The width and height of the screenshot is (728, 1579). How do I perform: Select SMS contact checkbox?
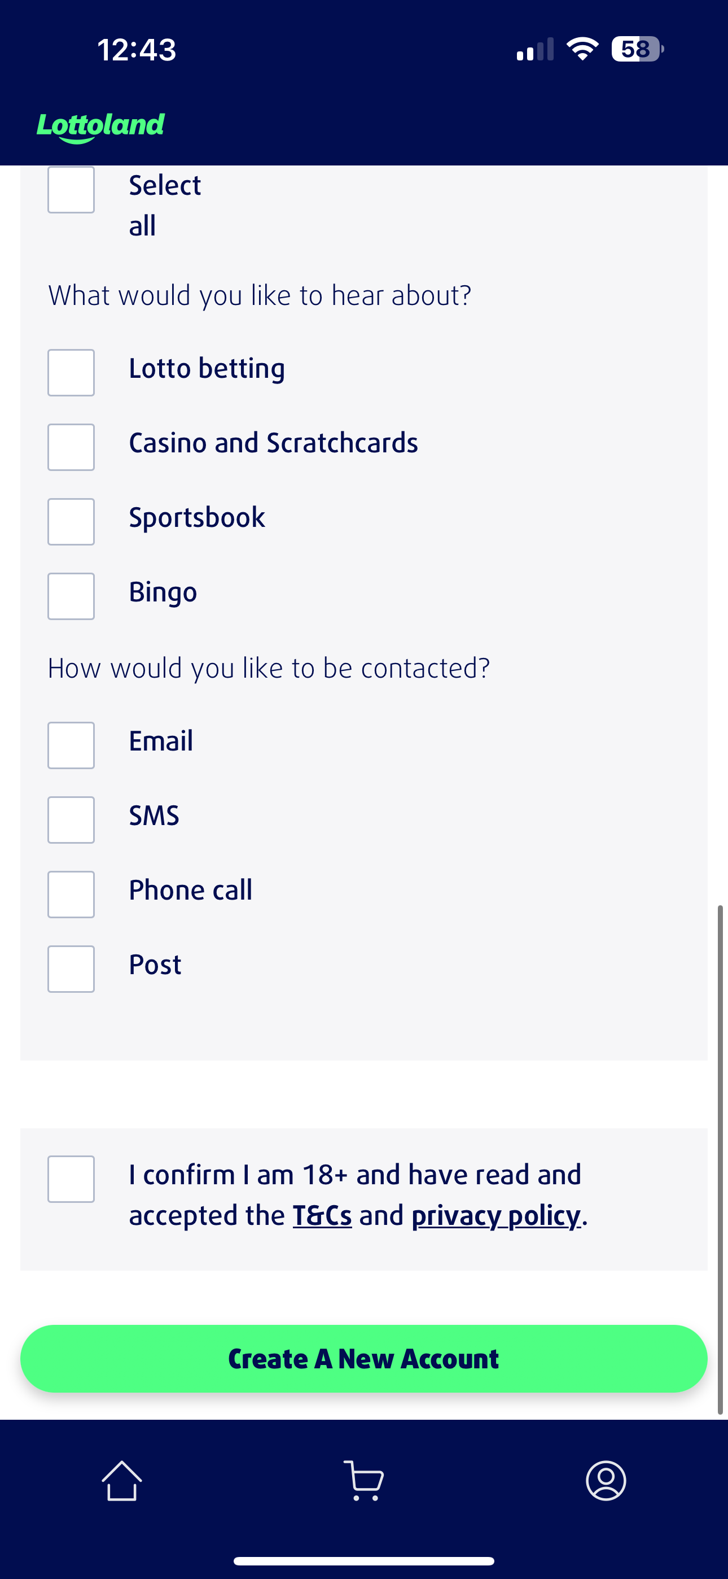tap(71, 820)
